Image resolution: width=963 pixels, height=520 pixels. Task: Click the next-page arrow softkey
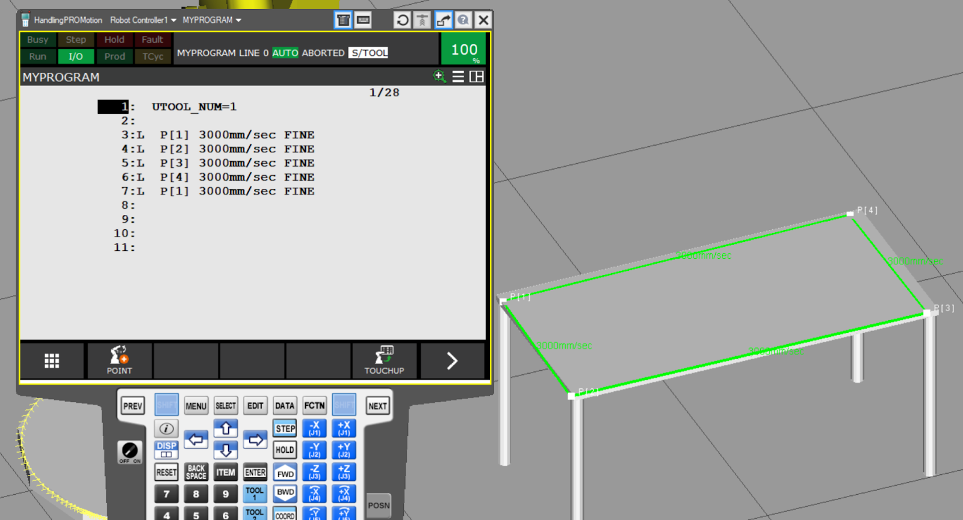[x=452, y=361]
